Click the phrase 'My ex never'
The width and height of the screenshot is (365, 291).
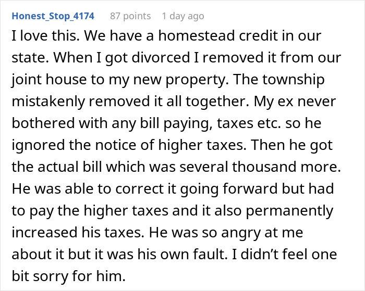tap(295, 102)
